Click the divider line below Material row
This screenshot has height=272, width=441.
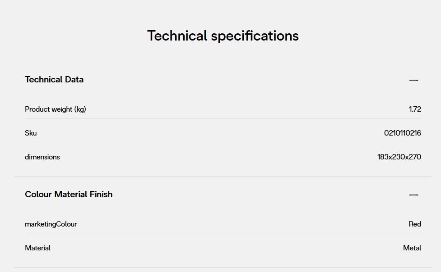223,267
